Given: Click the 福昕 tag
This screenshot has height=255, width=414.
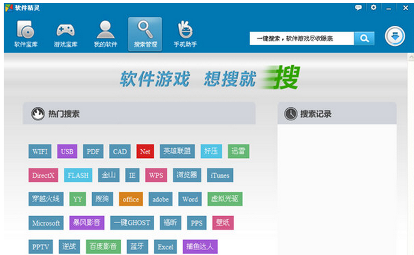Looking at the screenshot, I should click(x=170, y=223).
